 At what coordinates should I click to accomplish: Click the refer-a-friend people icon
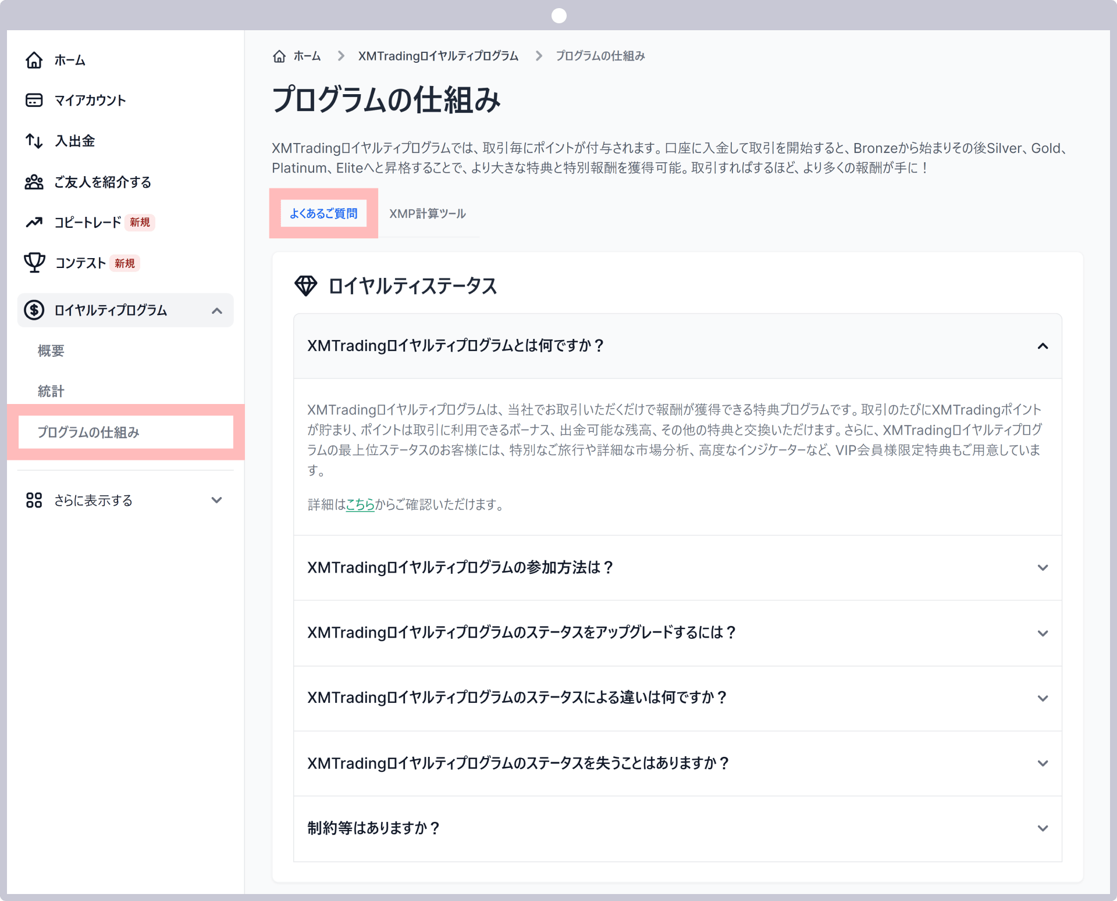click(x=34, y=182)
